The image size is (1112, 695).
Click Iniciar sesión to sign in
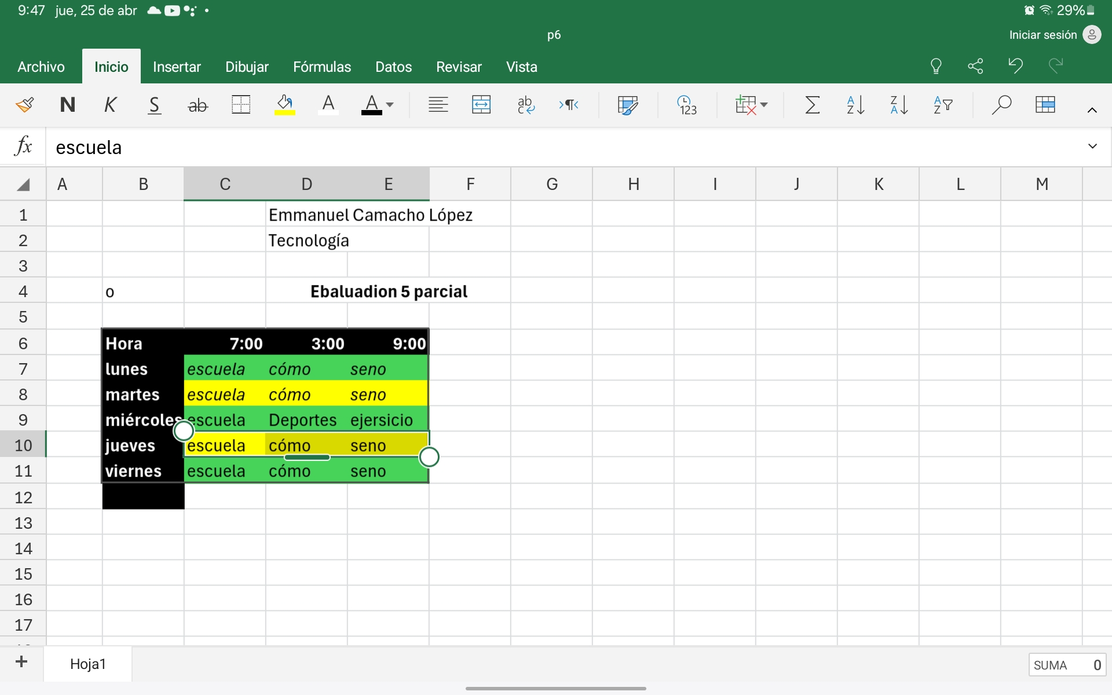pyautogui.click(x=1042, y=35)
